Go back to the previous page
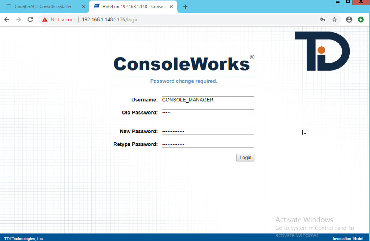 [x=7, y=19]
